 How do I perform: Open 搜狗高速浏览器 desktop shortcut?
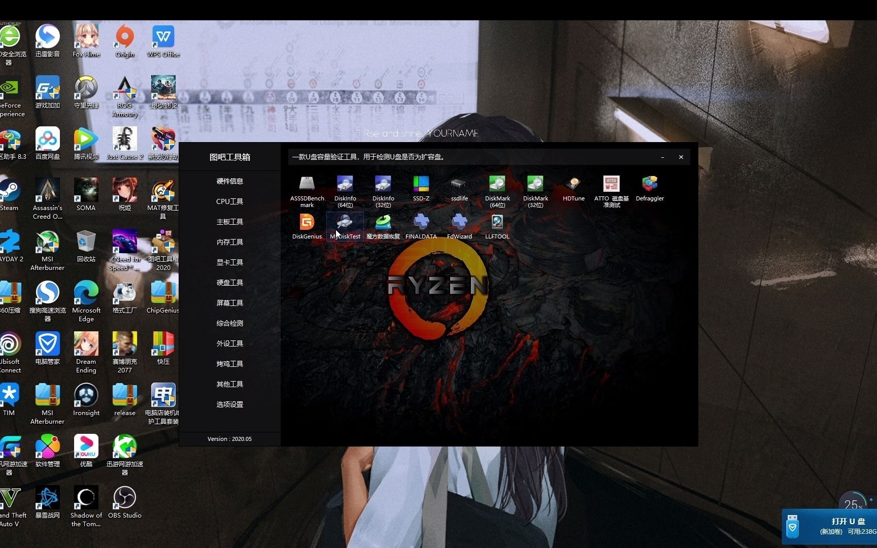pyautogui.click(x=48, y=301)
